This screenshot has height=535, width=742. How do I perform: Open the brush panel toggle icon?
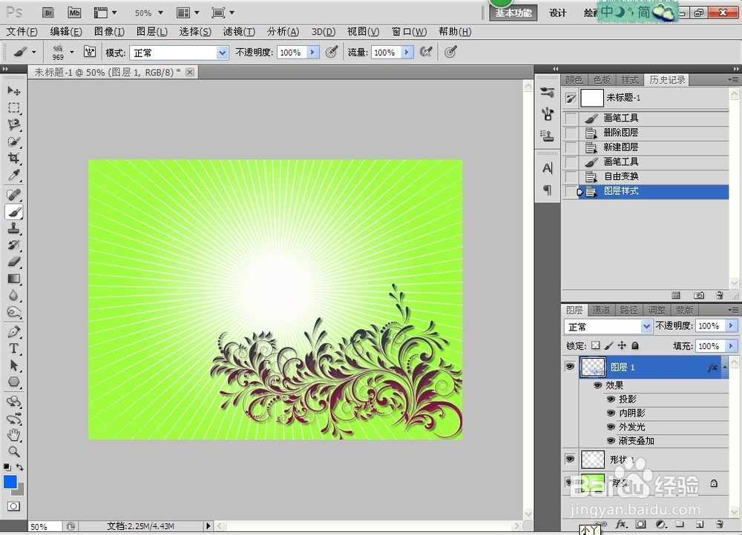point(90,52)
